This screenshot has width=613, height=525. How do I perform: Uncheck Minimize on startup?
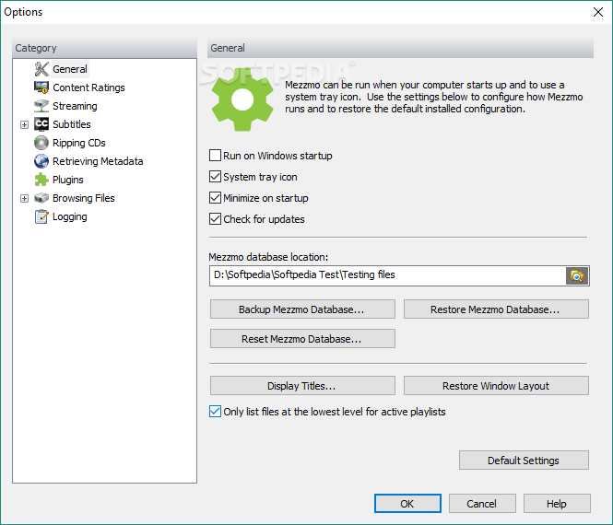pos(215,198)
